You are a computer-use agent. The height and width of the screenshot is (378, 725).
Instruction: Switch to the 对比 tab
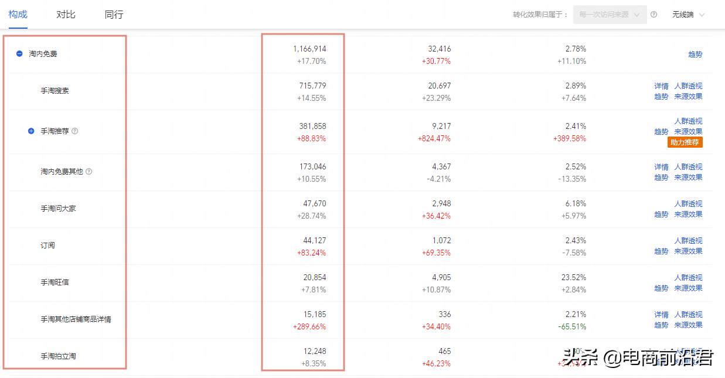pyautogui.click(x=66, y=15)
